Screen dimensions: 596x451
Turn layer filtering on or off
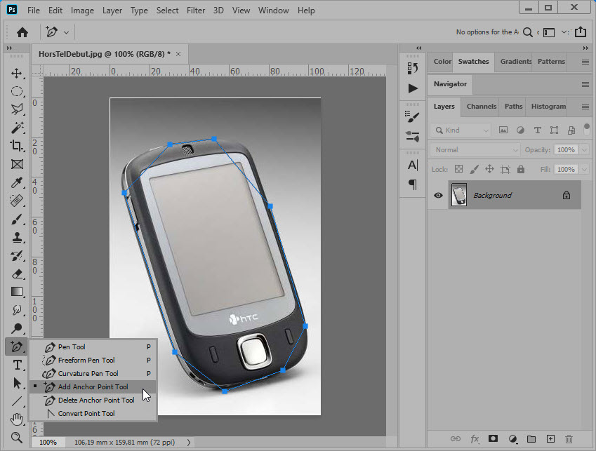pyautogui.click(x=587, y=129)
